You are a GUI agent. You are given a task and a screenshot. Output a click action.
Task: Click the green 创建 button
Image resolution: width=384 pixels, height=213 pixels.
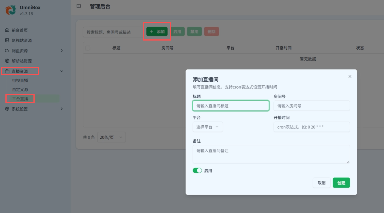(x=341, y=183)
